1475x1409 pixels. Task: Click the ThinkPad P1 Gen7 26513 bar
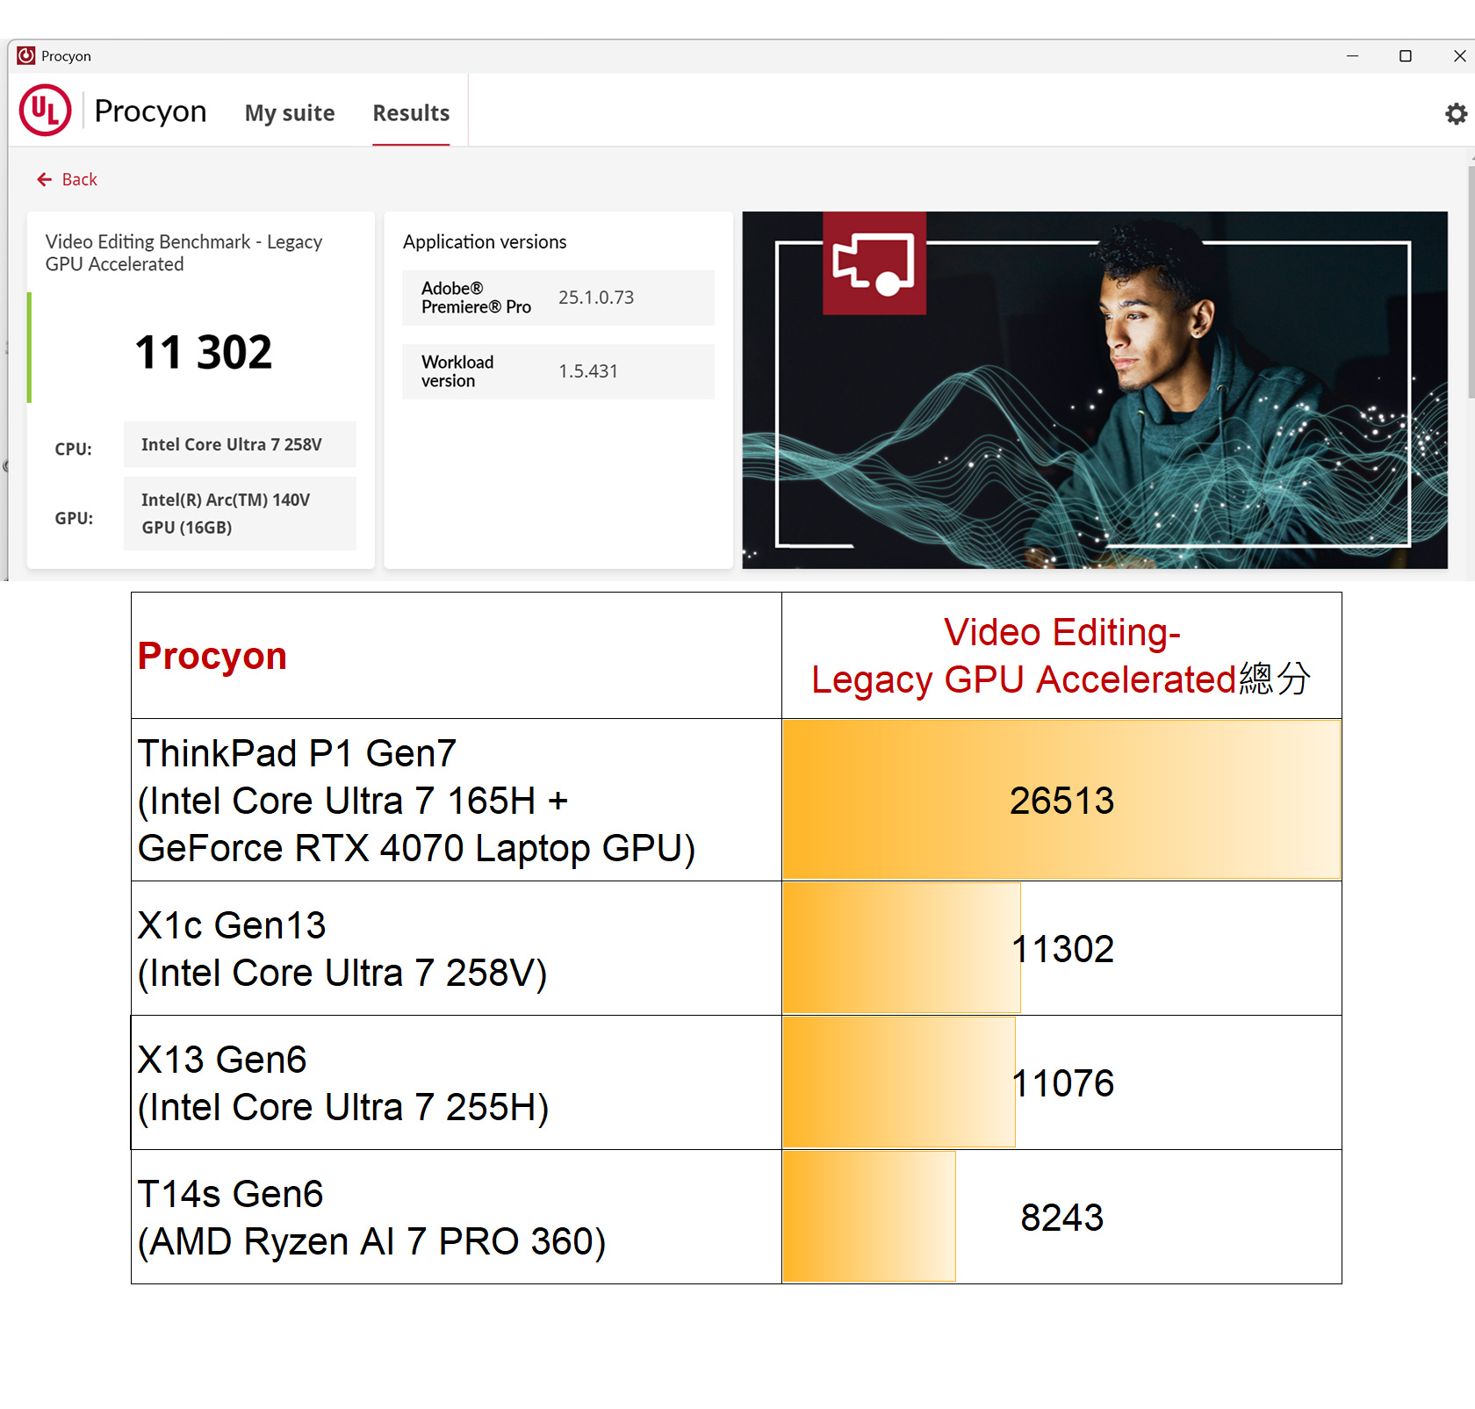(1061, 800)
